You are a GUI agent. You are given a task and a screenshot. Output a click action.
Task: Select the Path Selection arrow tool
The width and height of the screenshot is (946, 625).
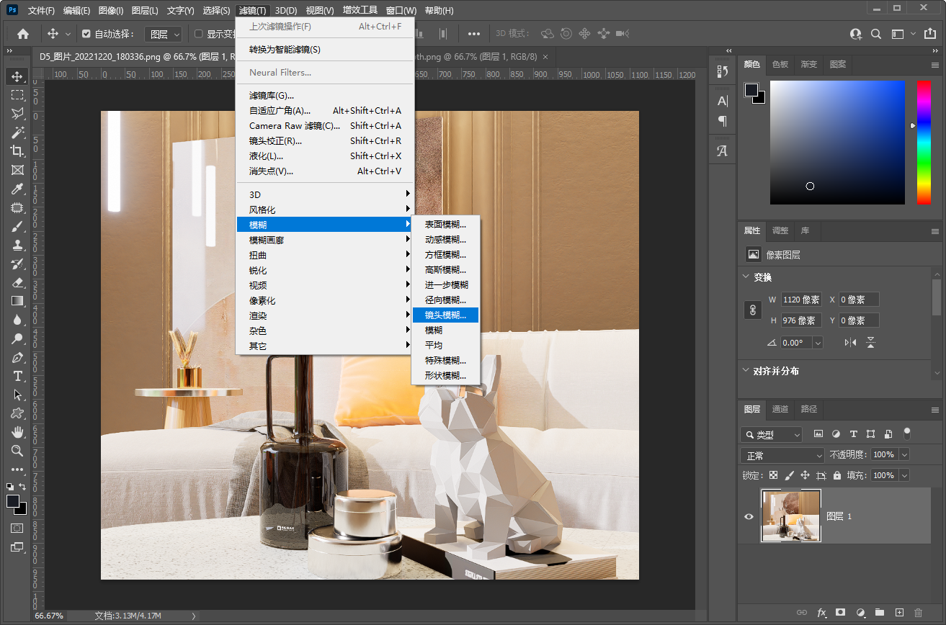[17, 395]
